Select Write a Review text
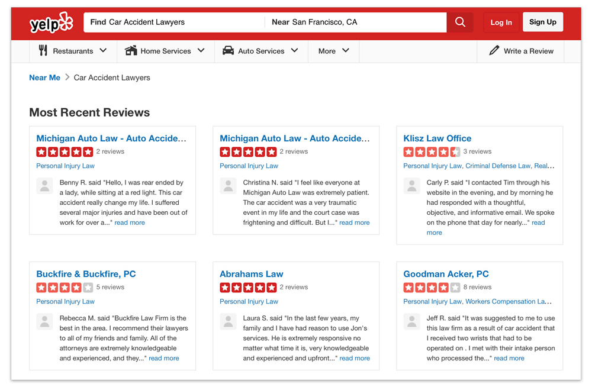The width and height of the screenshot is (592, 387). (x=529, y=51)
